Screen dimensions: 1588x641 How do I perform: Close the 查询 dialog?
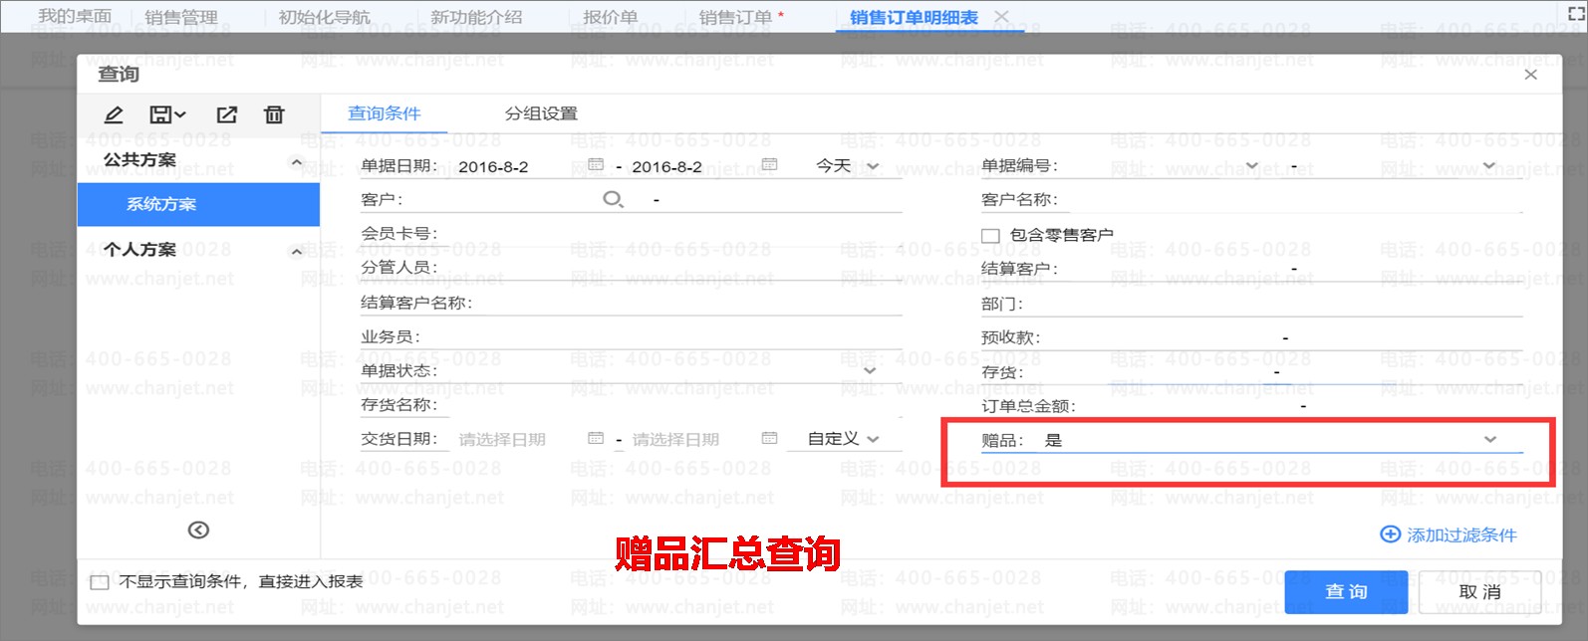1530,75
